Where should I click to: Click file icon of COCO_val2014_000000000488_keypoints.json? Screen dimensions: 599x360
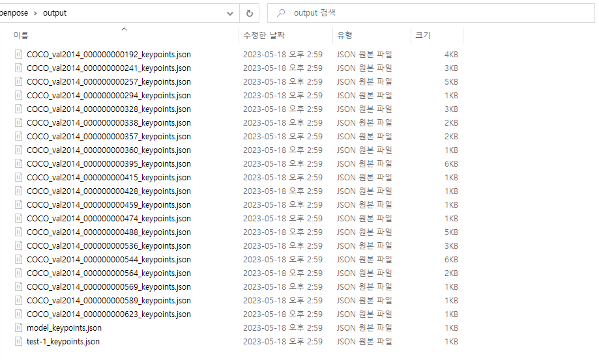(18, 232)
